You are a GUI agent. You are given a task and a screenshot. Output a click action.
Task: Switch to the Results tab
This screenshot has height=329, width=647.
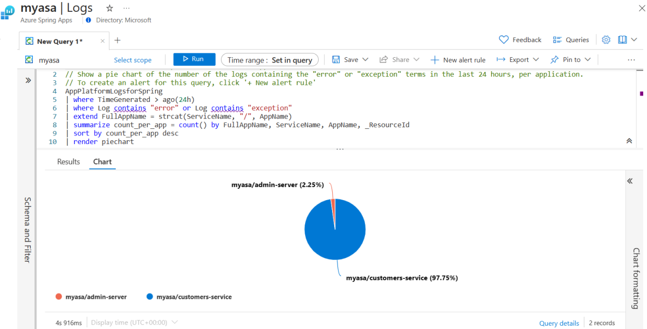(68, 162)
